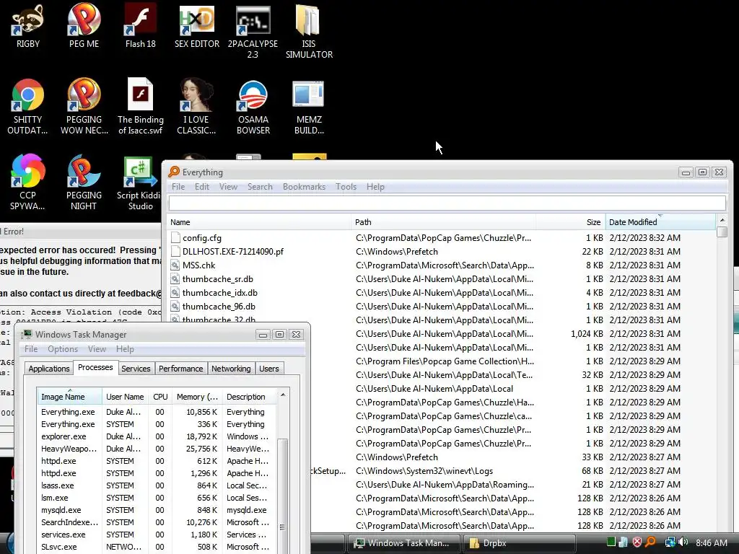
Task: Open green Task Manager CPU tray icon
Action: [611, 542]
